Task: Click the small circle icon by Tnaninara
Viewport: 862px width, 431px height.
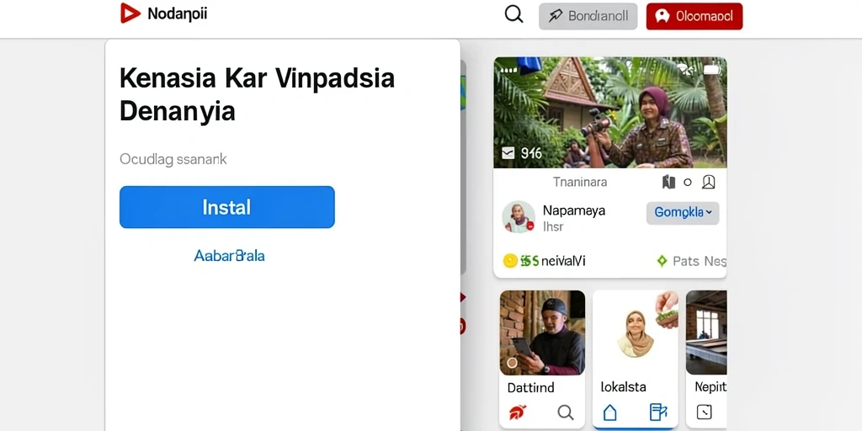Action: point(687,183)
